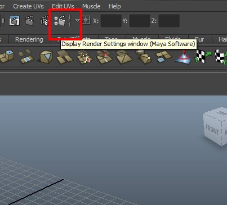
Task: Pick the tile icon with red edge marks
Action: click(104, 57)
